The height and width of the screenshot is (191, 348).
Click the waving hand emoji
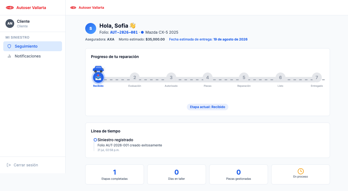(132, 26)
